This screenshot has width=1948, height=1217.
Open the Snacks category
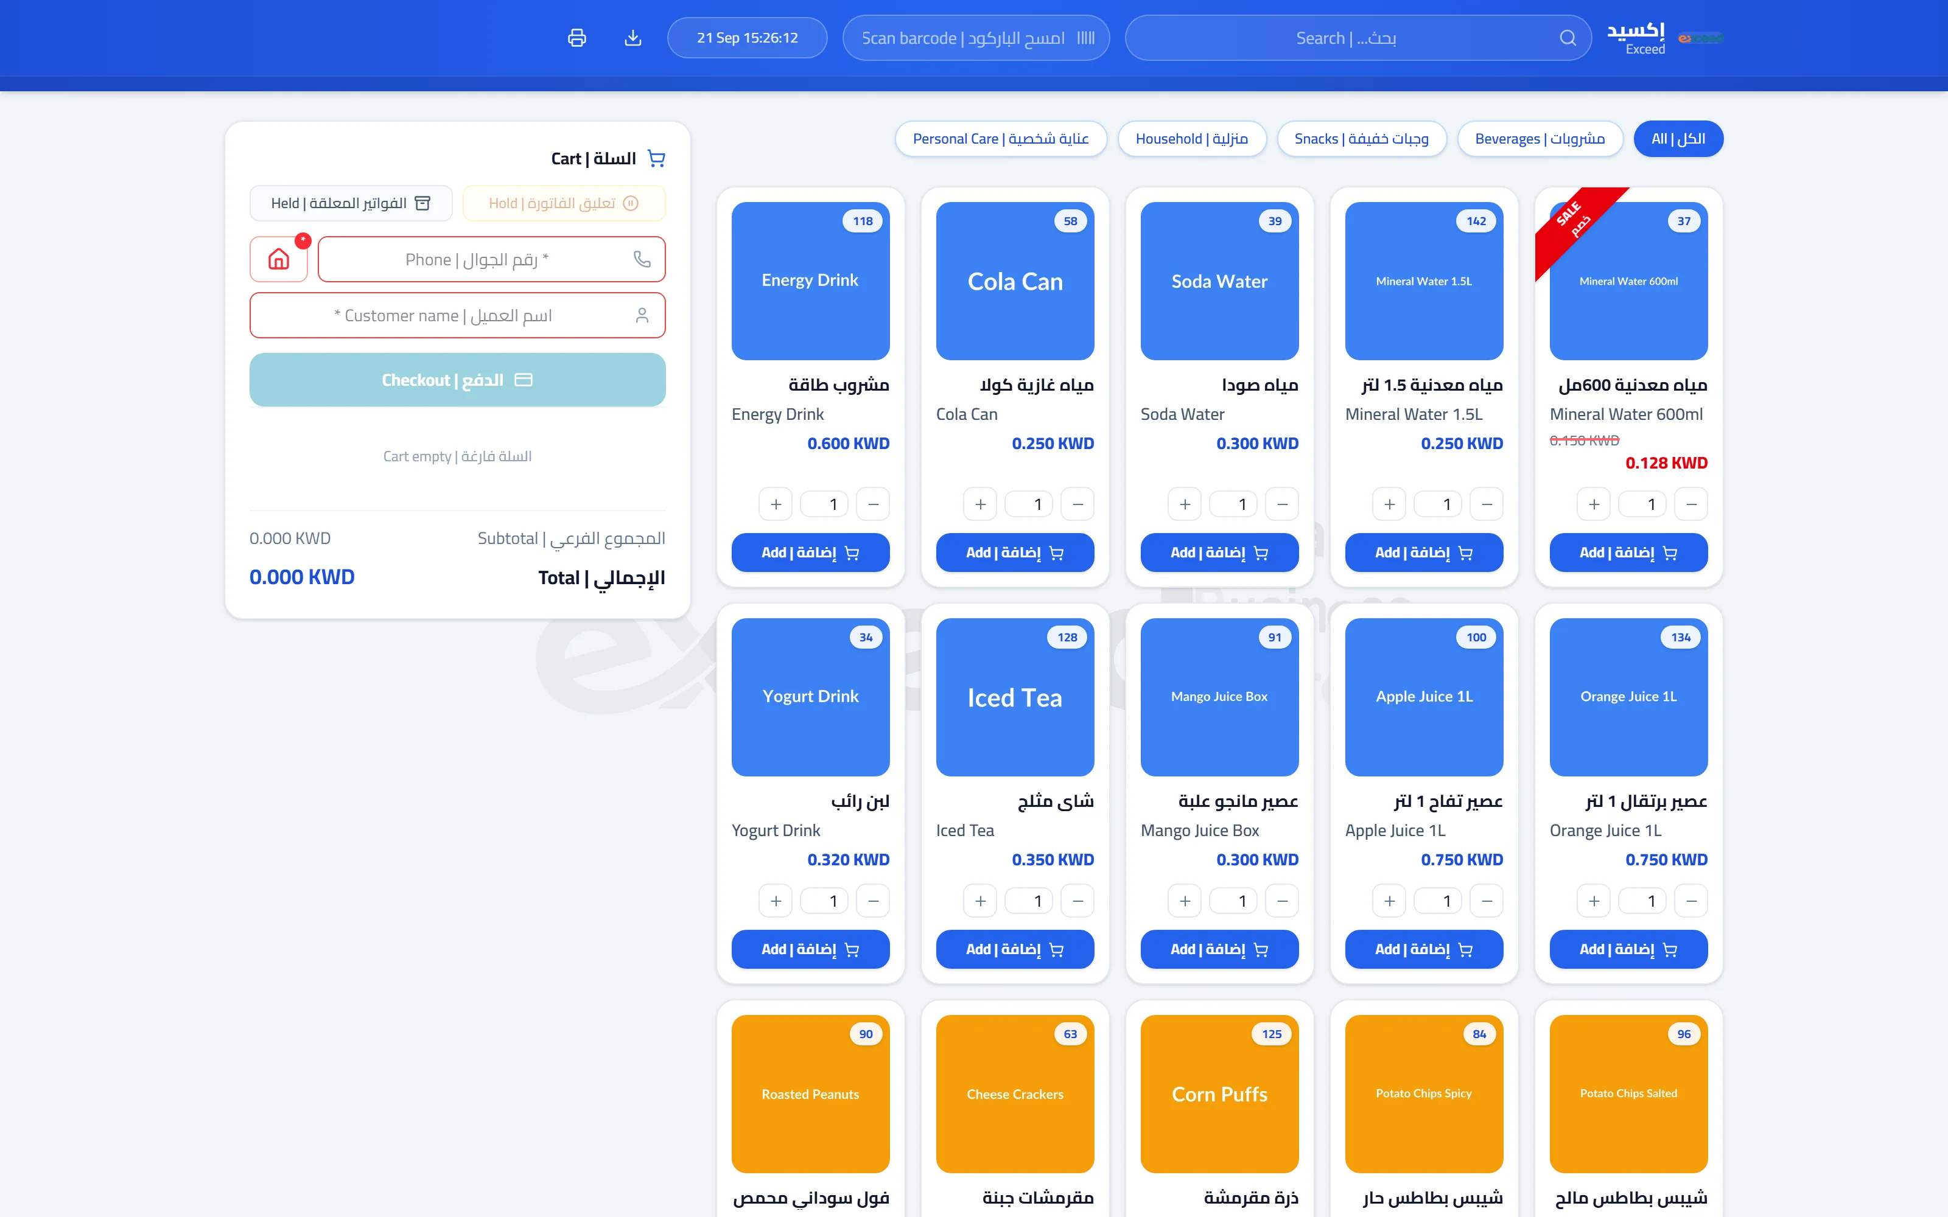(x=1361, y=139)
